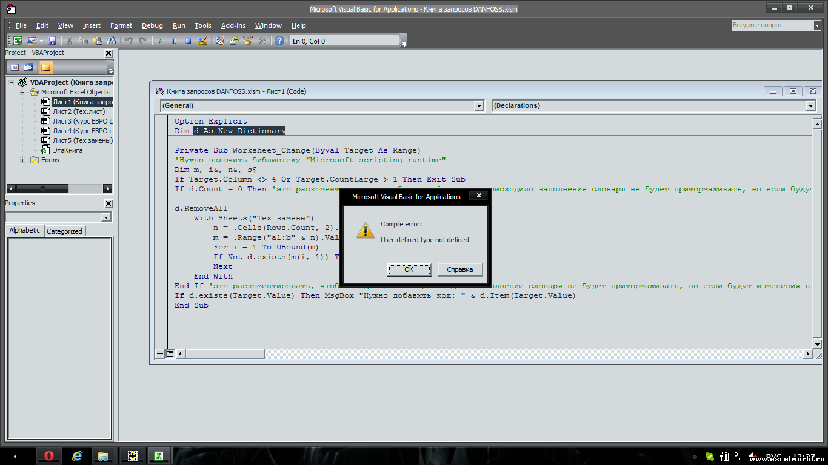Collapse the VBAProject root node
Screen dimensions: 828x465
pos(12,82)
